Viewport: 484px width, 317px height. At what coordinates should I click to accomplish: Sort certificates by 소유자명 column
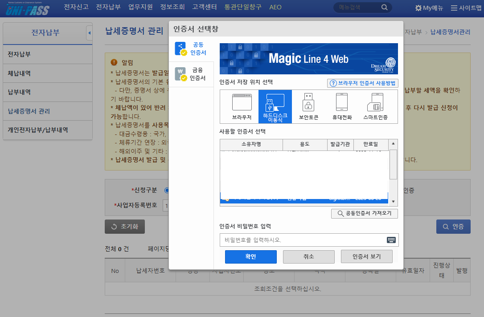(x=251, y=144)
